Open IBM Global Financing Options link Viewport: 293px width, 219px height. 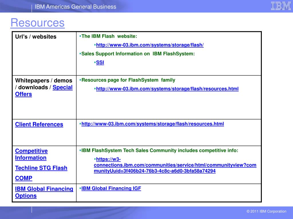point(44,192)
